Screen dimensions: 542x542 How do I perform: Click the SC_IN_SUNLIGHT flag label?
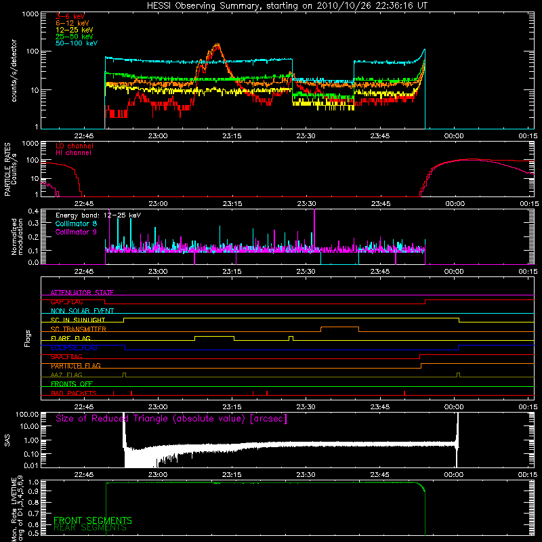pyautogui.click(x=78, y=320)
